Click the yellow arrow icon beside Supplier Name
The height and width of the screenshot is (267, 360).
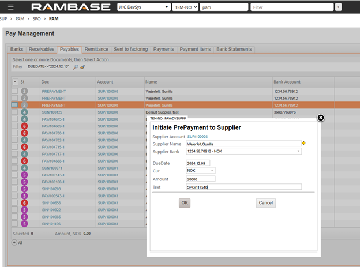(303, 143)
